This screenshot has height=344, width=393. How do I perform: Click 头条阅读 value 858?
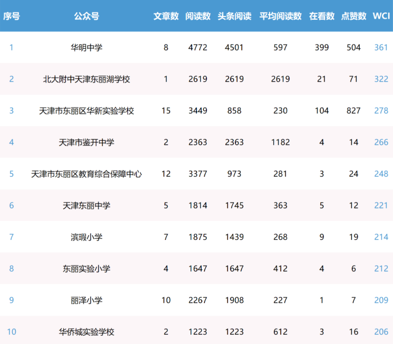click(x=234, y=111)
